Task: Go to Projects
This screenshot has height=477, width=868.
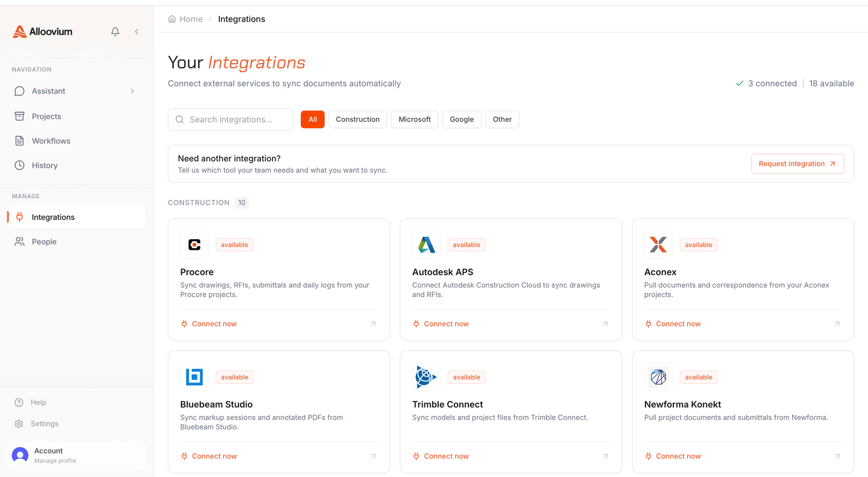Action: pos(76,116)
